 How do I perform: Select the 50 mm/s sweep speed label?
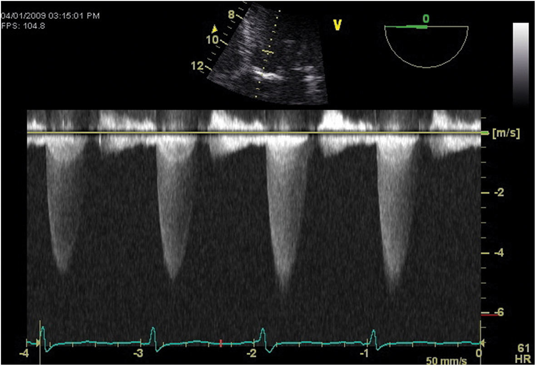(x=446, y=361)
